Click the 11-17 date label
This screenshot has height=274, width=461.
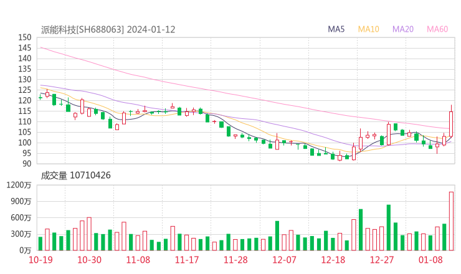[x=187, y=260]
